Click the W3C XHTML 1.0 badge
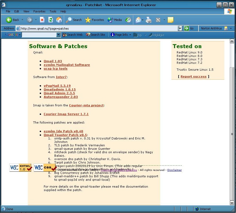236x213 pixels. (x=21, y=167)
